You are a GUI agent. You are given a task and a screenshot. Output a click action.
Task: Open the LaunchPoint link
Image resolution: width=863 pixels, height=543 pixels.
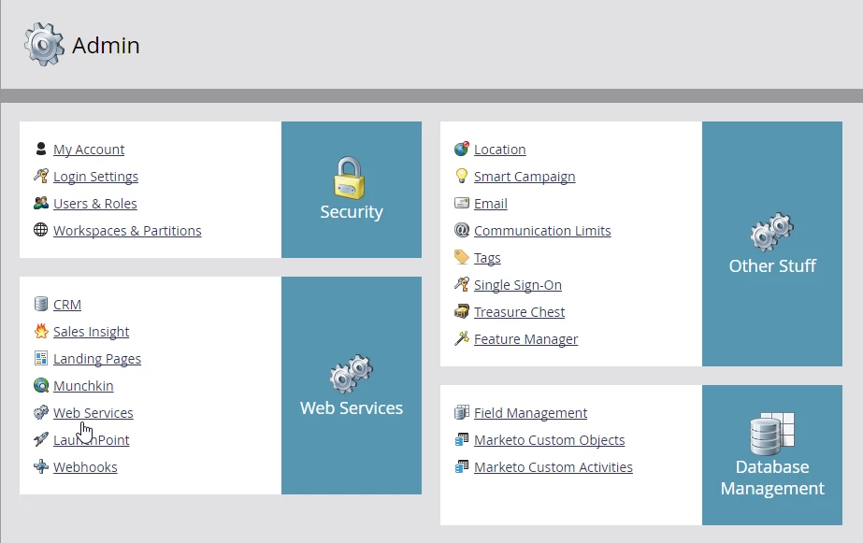[x=92, y=439]
